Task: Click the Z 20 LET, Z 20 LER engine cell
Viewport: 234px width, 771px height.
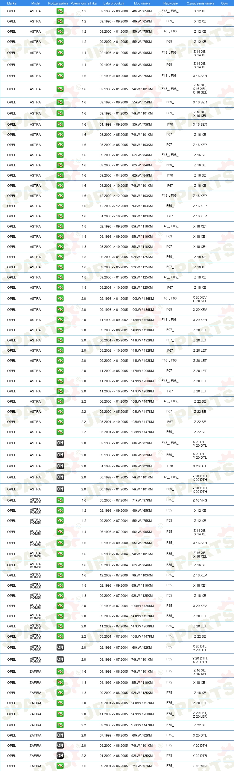Action: pos(200,715)
